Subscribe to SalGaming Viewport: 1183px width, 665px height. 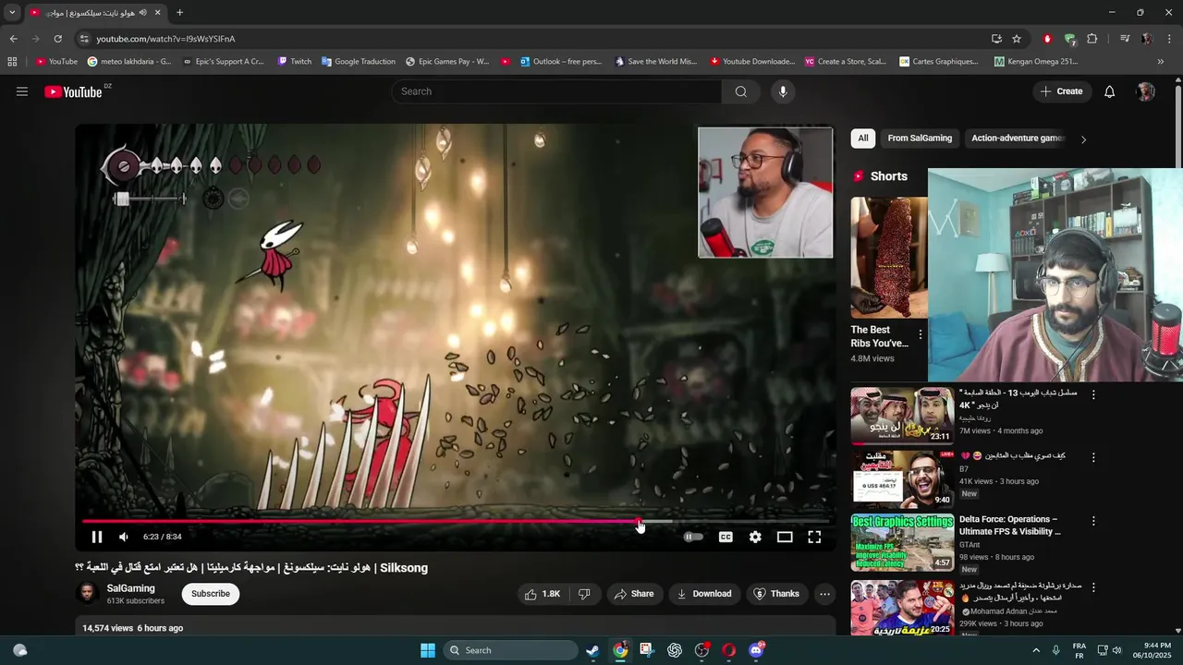point(211,594)
